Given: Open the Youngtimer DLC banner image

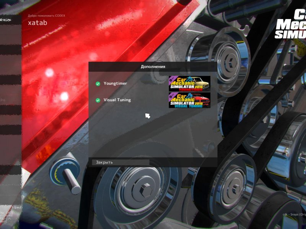Looking at the screenshot, I should [189, 84].
